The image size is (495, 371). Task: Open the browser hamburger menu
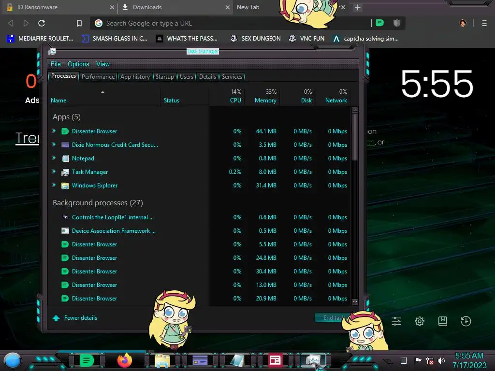point(484,23)
